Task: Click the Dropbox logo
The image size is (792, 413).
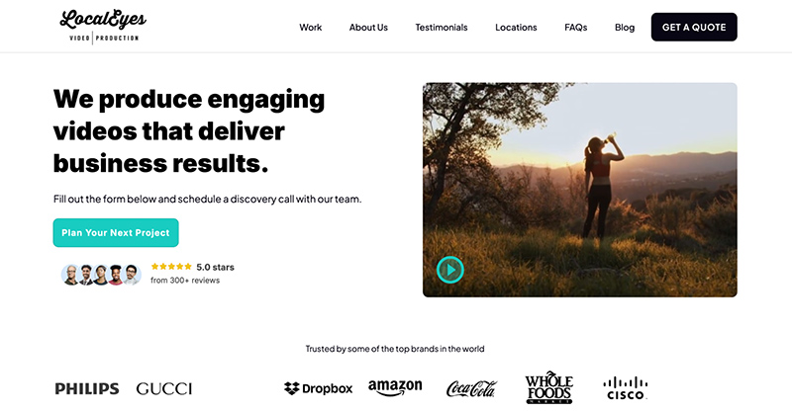Action: [x=318, y=388]
